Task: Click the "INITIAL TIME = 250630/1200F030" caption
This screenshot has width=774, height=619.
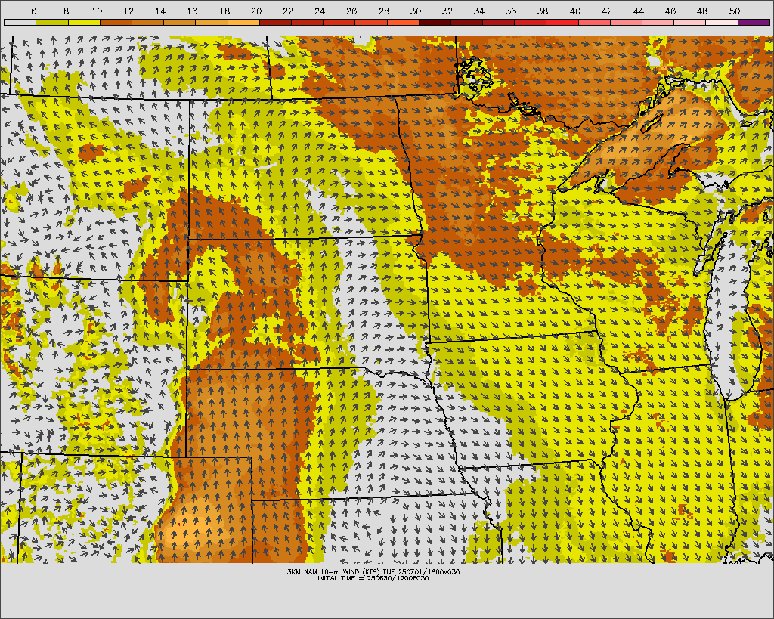Action: (x=373, y=578)
